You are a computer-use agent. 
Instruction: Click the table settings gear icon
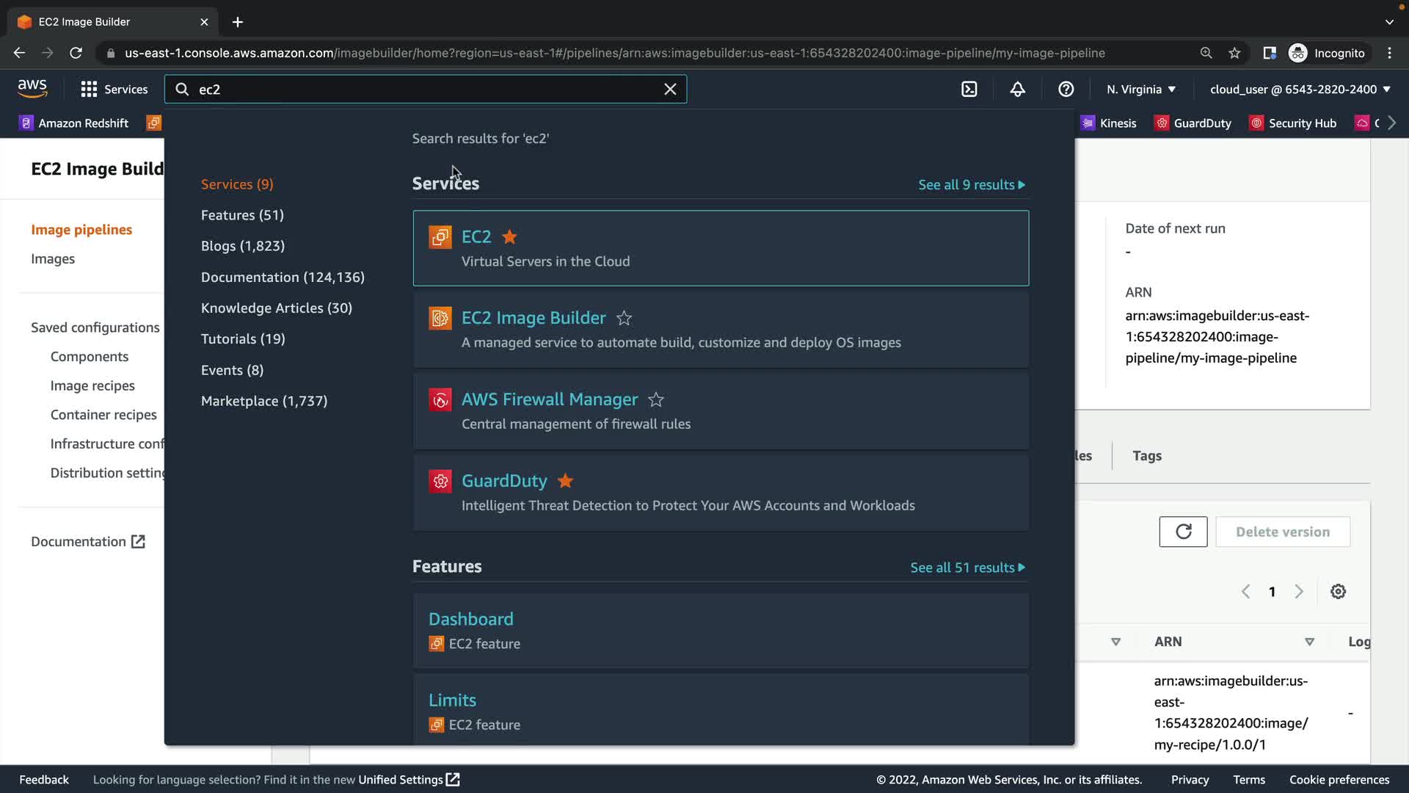(x=1338, y=592)
